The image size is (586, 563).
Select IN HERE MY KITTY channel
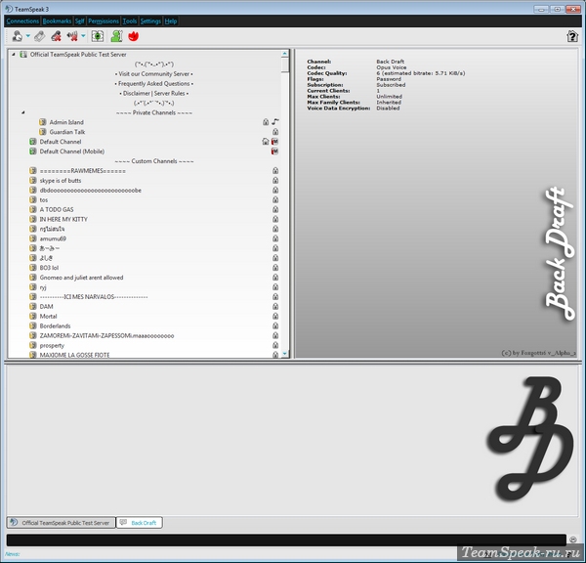[63, 219]
